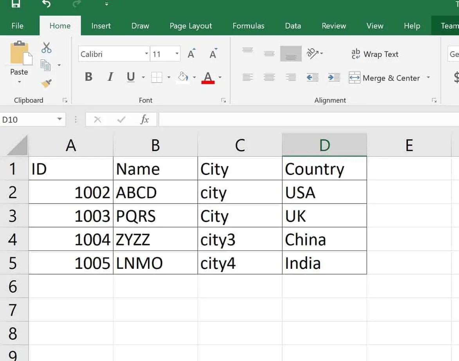Cut selection with the scissors icon
Image resolution: width=459 pixels, height=361 pixels.
46,47
